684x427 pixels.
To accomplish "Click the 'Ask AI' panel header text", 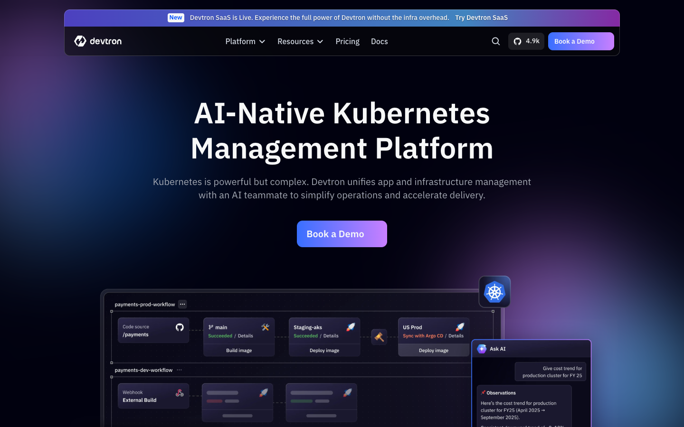I will point(498,349).
